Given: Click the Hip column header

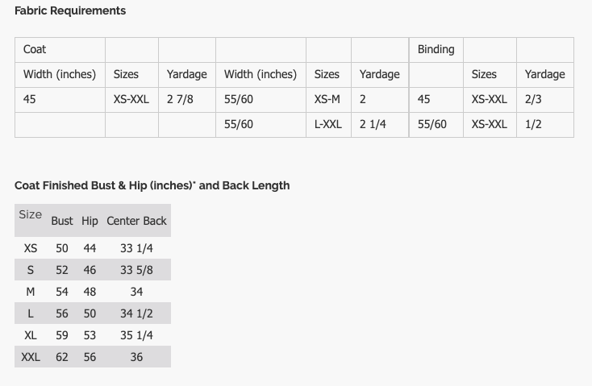Looking at the screenshot, I should coord(90,221).
